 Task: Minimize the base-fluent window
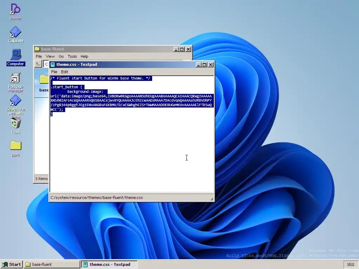click(176, 49)
